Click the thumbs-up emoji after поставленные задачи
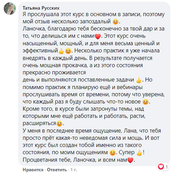Viewport: 175px width, 173px height. 139,80
